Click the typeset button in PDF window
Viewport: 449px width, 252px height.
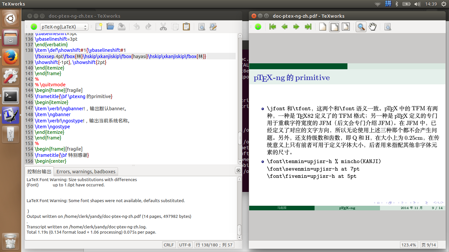[258, 27]
